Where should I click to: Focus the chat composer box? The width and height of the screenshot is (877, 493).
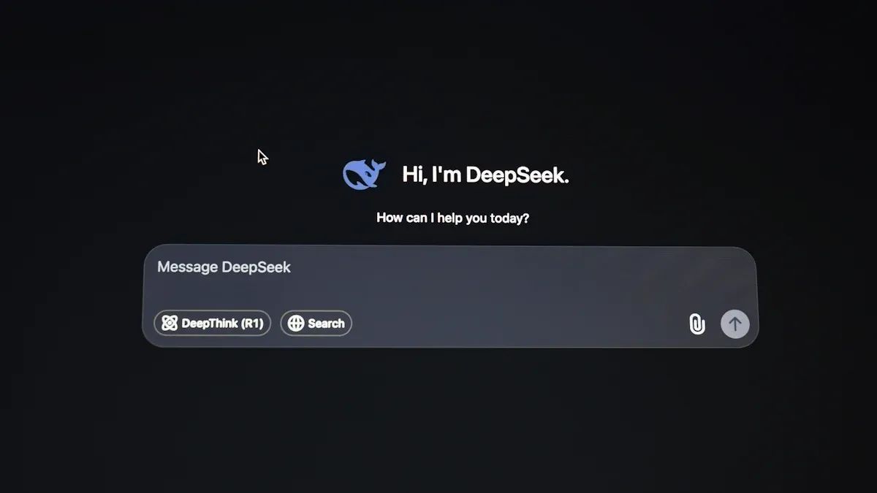click(365, 278)
